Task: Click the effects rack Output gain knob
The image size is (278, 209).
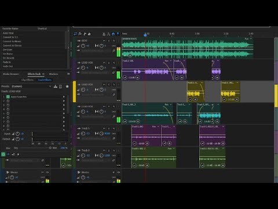Action: [x=17, y=139]
